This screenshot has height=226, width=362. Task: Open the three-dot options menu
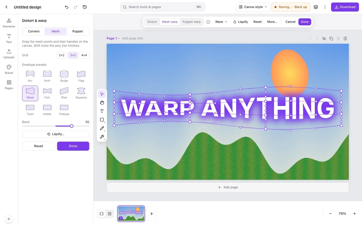pyautogui.click(x=325, y=7)
